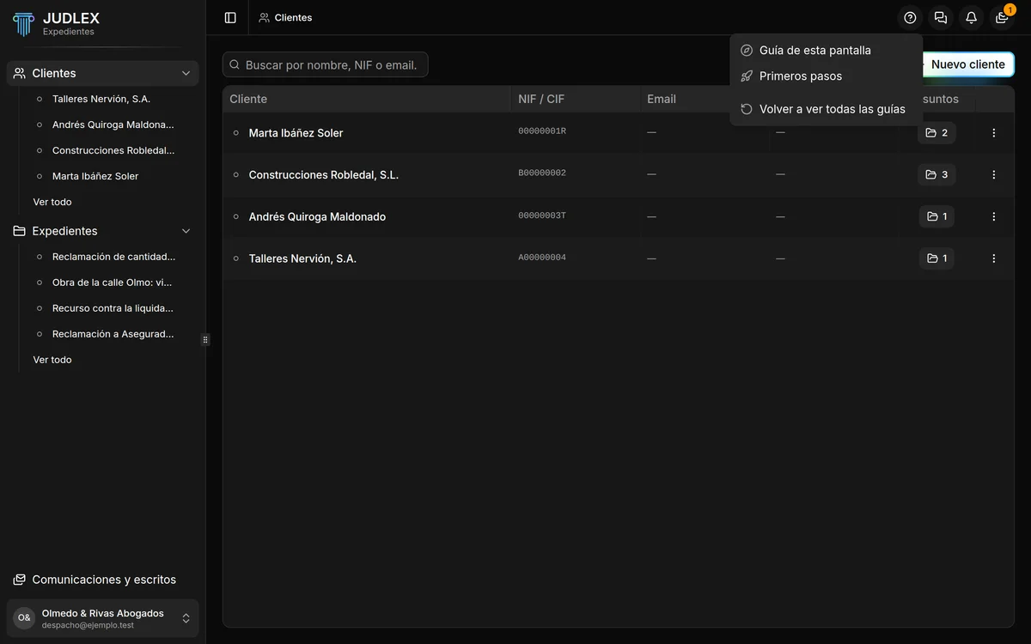
Task: Click CIF value B00000002
Action: [542, 173]
